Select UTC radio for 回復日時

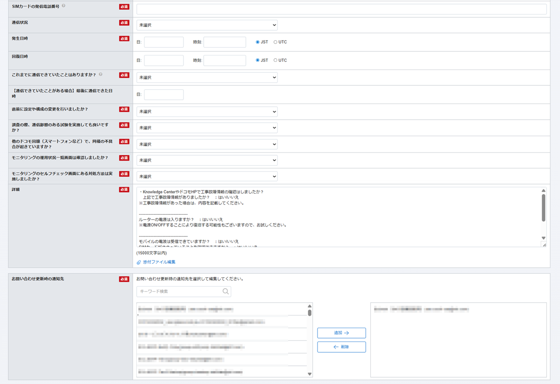275,60
